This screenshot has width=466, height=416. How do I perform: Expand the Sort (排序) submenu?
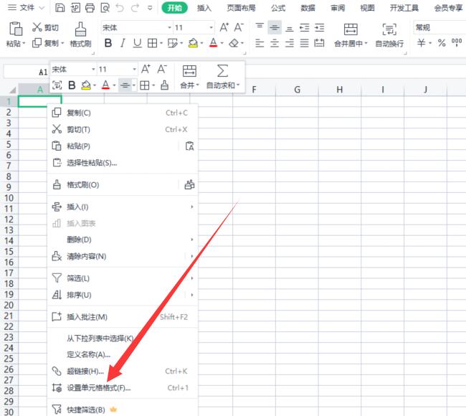click(192, 295)
